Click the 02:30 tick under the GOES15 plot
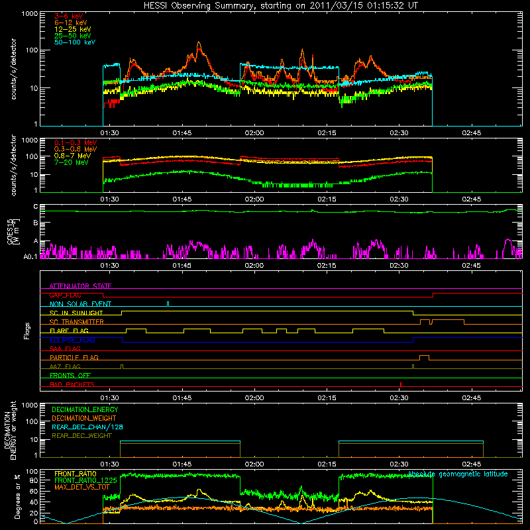This screenshot has height=530, width=530. point(399,266)
